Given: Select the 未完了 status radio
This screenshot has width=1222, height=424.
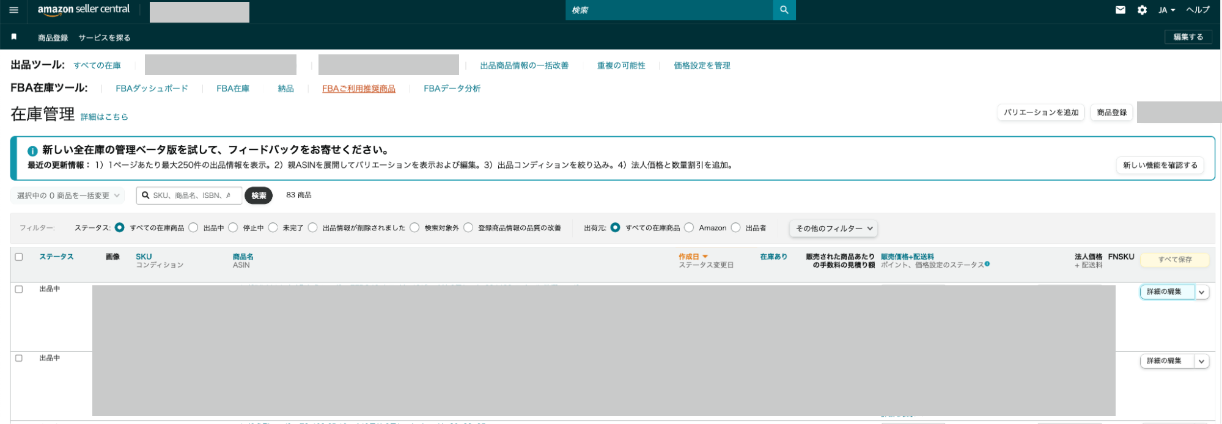Looking at the screenshot, I should point(273,227).
